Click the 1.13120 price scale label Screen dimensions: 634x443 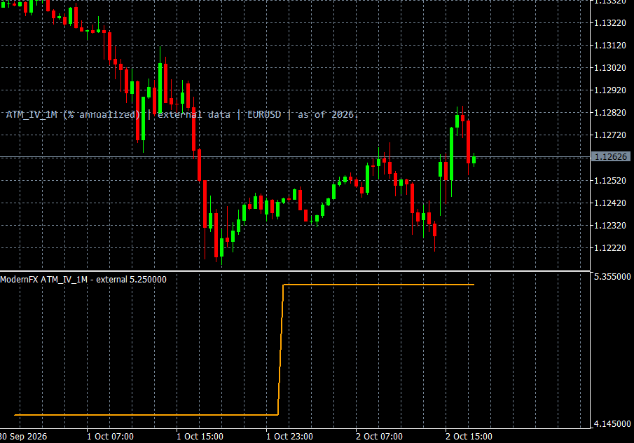tap(609, 46)
